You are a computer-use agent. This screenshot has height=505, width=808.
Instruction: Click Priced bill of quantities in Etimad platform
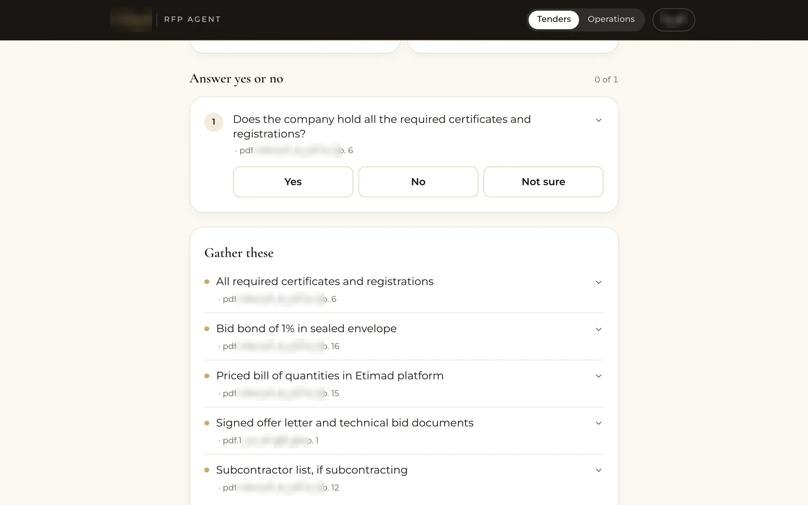(329, 376)
